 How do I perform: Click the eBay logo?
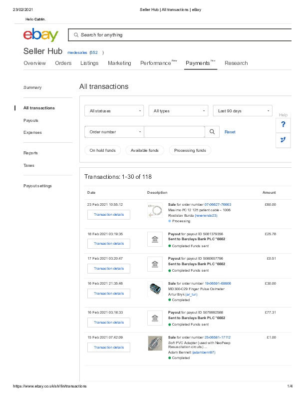coord(41,35)
